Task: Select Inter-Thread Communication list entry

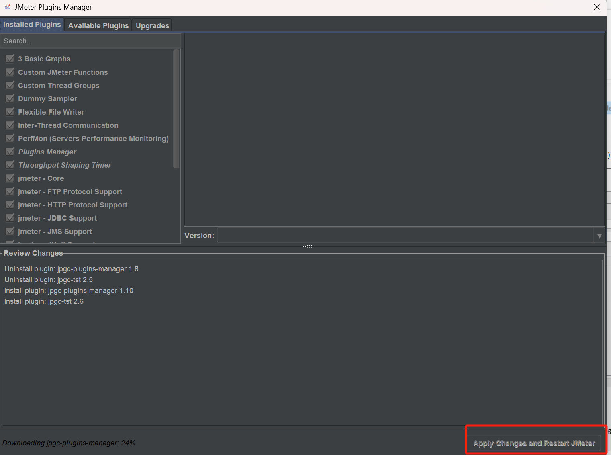Action: (x=68, y=125)
